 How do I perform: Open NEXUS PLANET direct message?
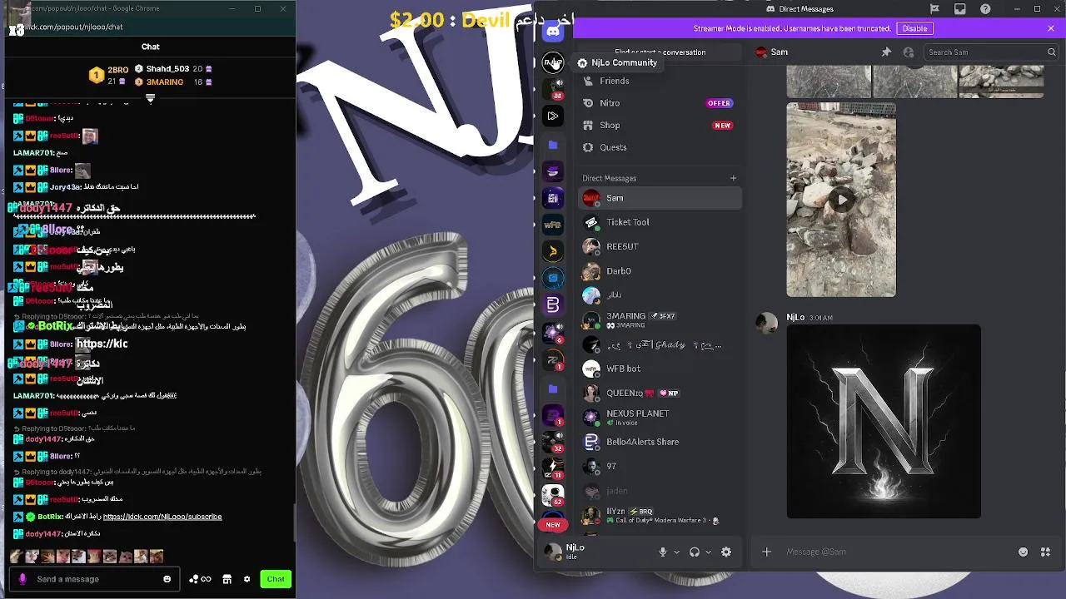pyautogui.click(x=659, y=418)
